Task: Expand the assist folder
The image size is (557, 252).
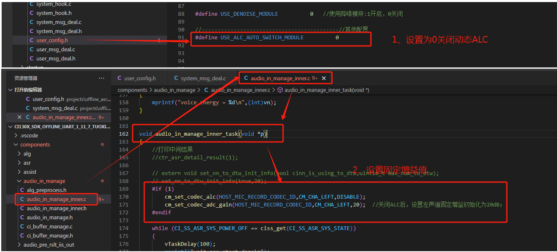Action: point(30,172)
